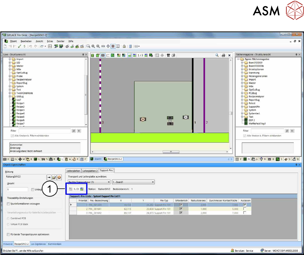Open the dropdown arrow beside the open-folder toolbar icon
The image size is (304, 255).
coord(45,46)
